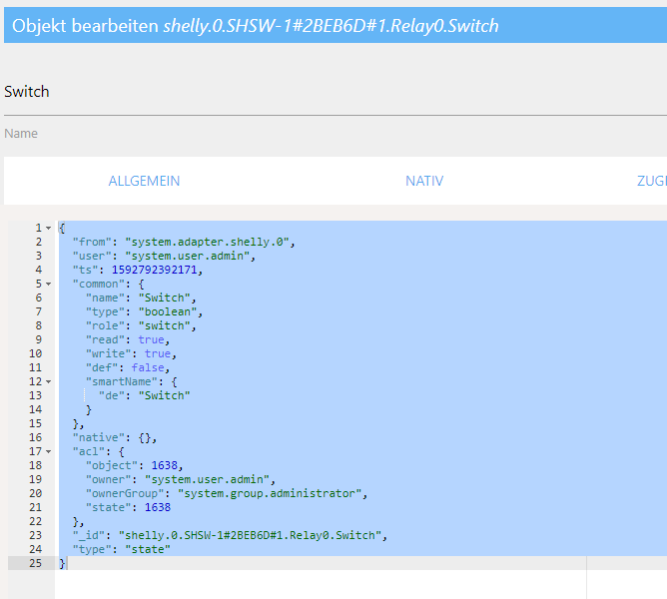The image size is (667, 599).
Task: Click the closing brace on line 25
Action: pos(62,563)
